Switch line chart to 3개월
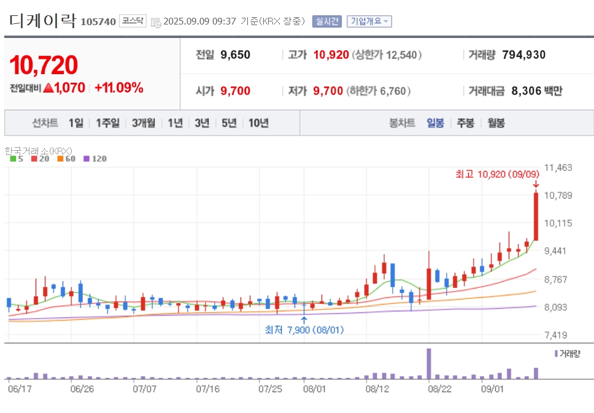 coord(144,123)
